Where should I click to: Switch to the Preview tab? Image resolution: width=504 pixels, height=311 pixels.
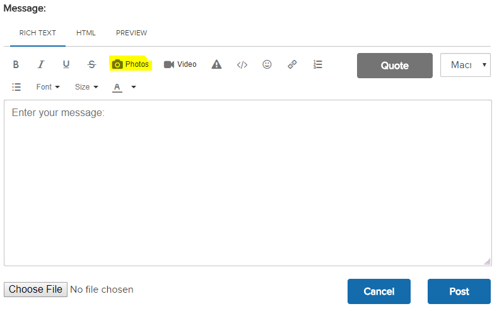[131, 33]
